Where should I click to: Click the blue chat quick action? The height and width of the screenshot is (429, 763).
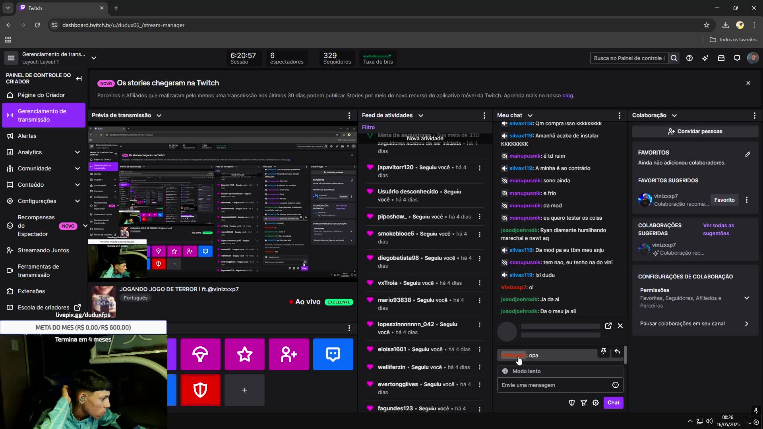point(333,354)
